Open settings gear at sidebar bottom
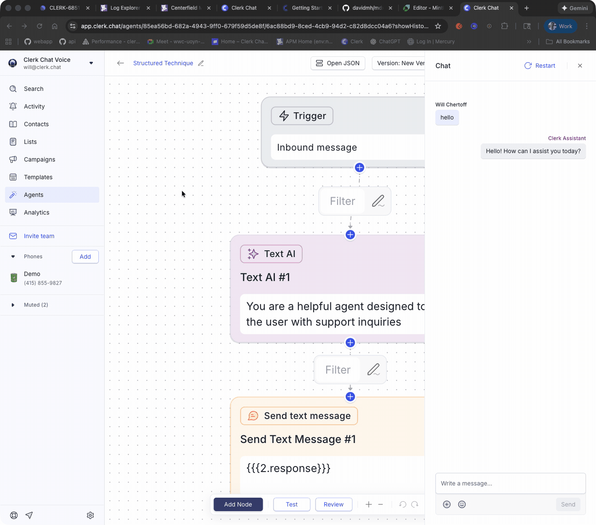Screen dimensions: 596x525 point(90,515)
